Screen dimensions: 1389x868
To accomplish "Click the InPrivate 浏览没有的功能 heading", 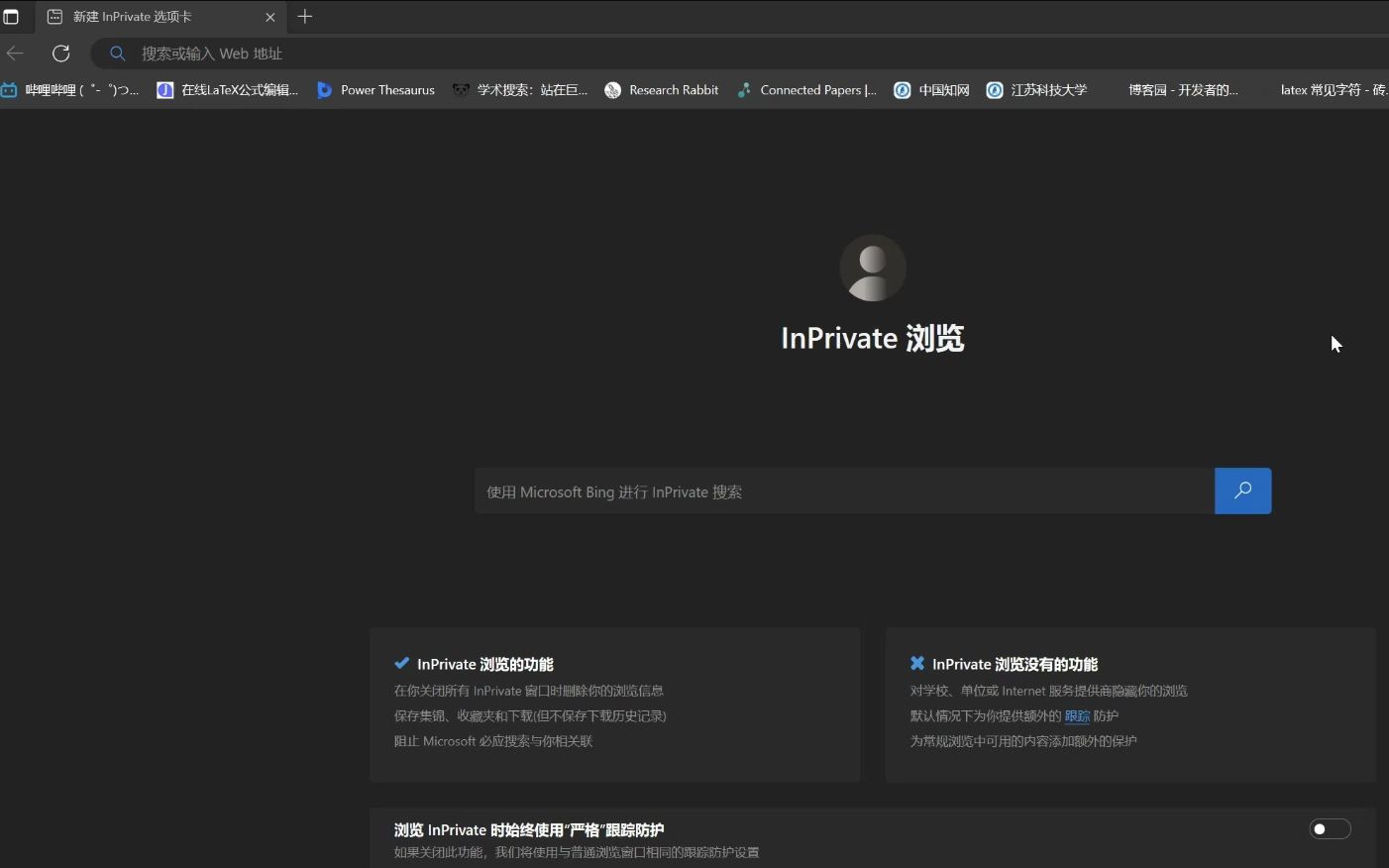I will 1015,665.
